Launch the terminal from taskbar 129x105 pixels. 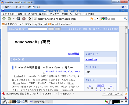click(x=14, y=102)
